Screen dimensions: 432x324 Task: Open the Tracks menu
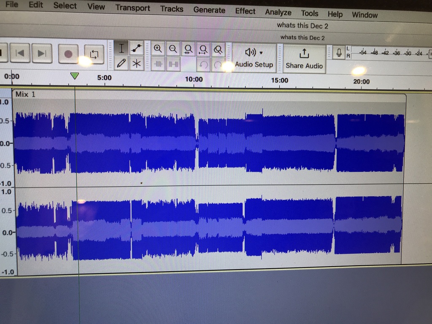(x=172, y=9)
